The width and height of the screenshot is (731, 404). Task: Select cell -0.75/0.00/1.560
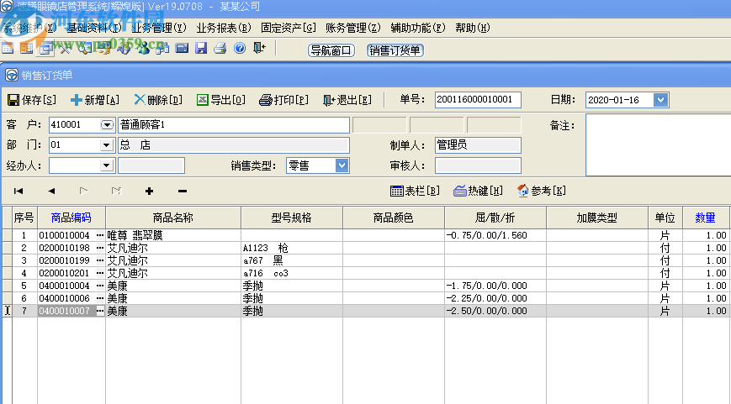[495, 235]
